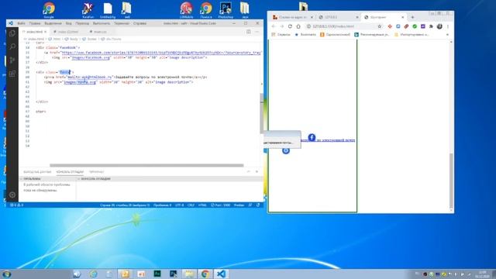Switch to the index.html editor tab
The image size is (496, 279).
[x=34, y=32]
